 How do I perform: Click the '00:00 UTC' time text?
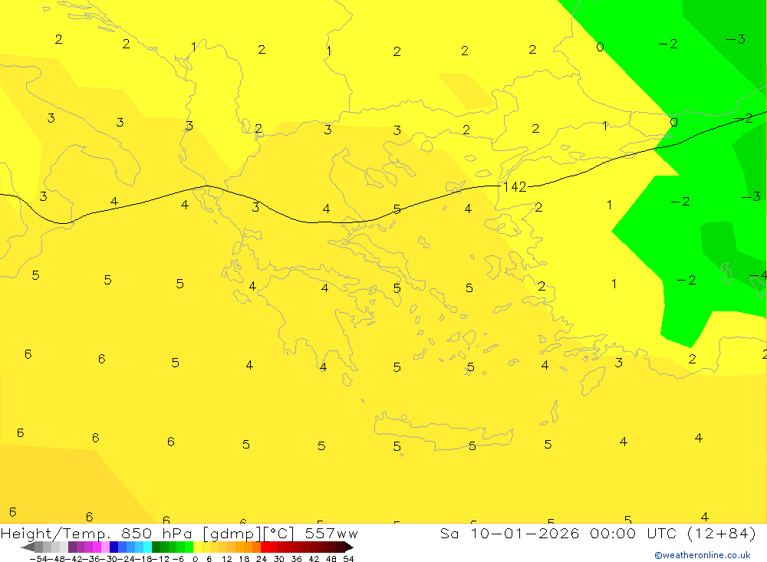tap(634, 534)
